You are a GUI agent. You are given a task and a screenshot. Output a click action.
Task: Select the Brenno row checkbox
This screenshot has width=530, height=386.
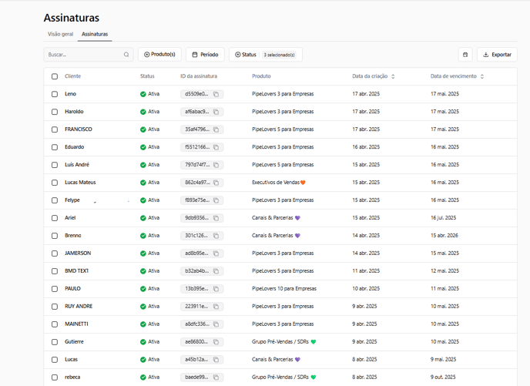click(x=55, y=236)
